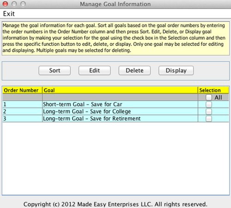Click the Display button
The image size is (231, 208).
pyautogui.click(x=176, y=70)
